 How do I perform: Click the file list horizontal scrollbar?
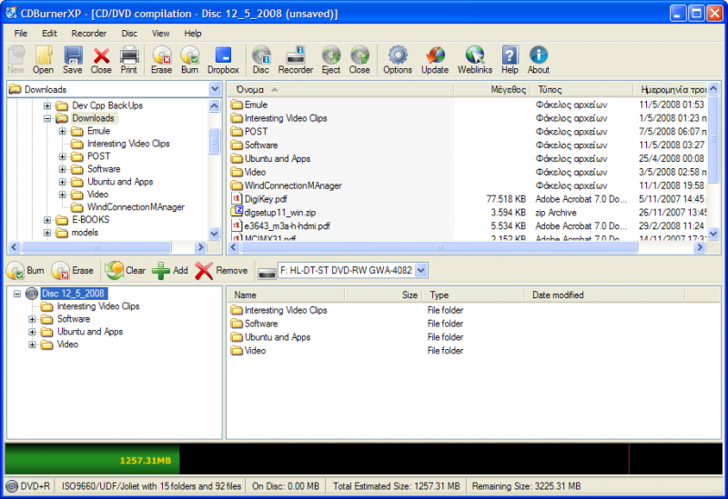440,247
